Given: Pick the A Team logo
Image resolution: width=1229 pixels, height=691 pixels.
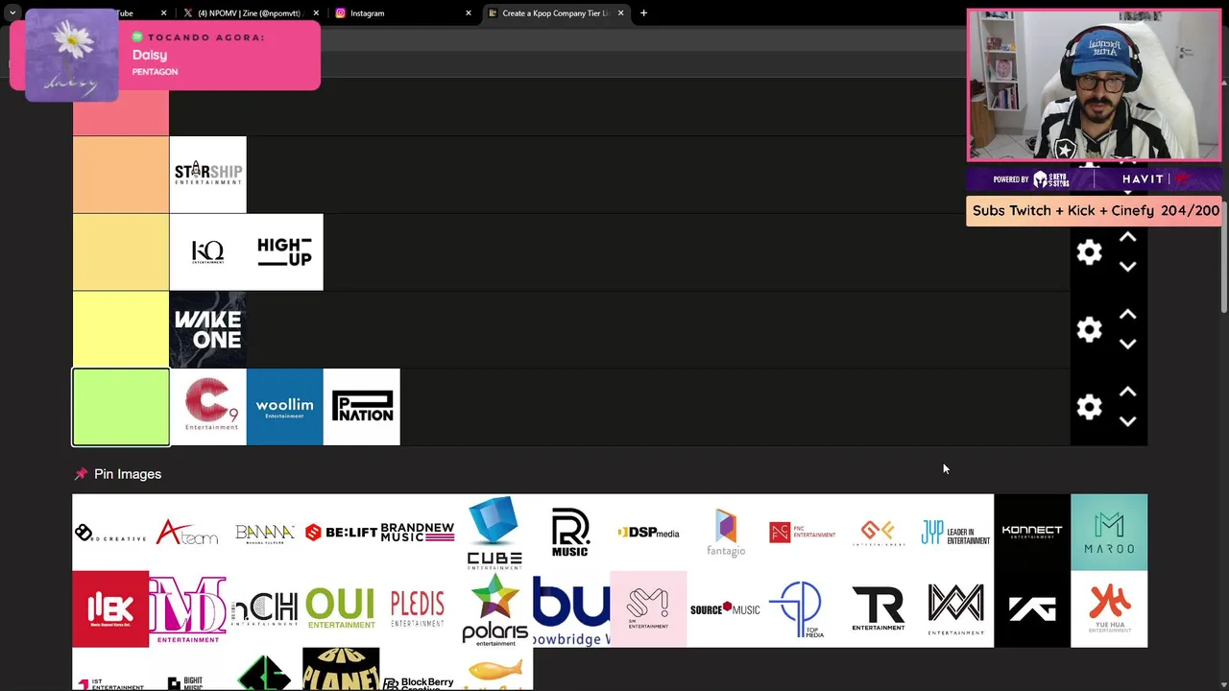Looking at the screenshot, I should (x=187, y=533).
